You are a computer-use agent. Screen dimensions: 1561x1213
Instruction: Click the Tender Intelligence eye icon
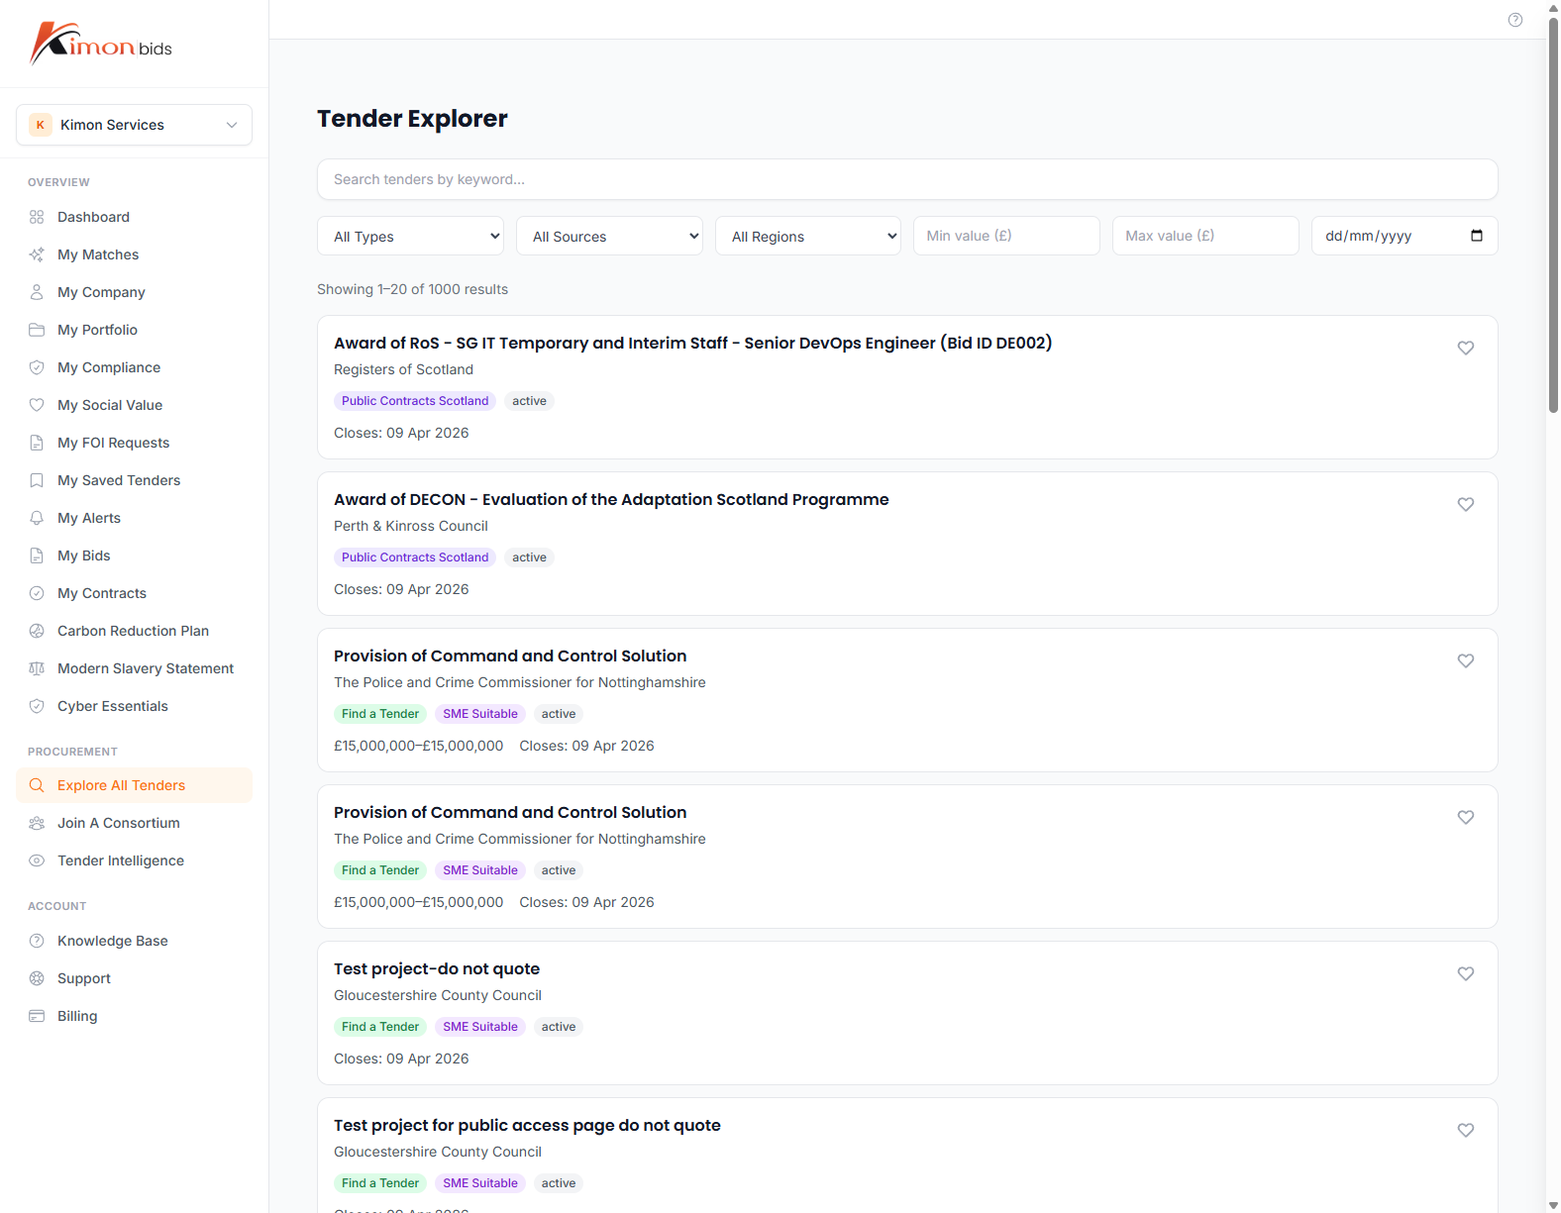click(37, 860)
